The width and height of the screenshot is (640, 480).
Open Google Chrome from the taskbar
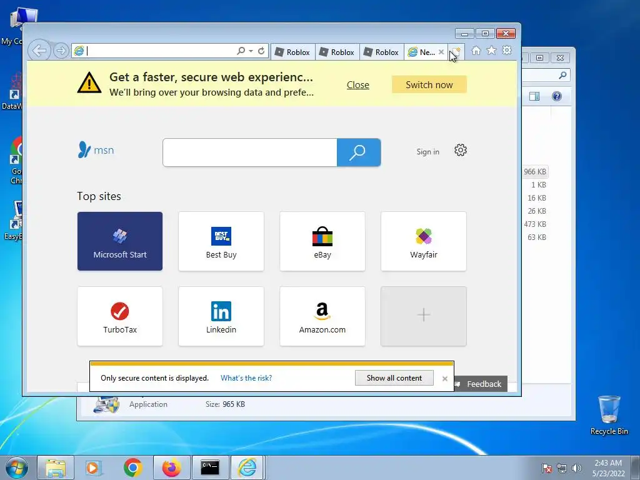[132, 467]
